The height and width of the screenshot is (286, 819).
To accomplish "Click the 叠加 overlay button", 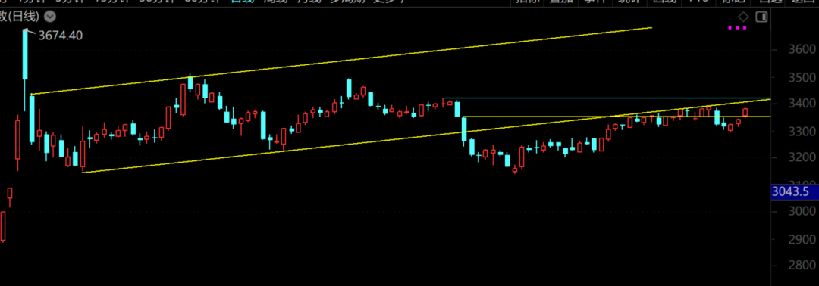I will coord(561,2).
